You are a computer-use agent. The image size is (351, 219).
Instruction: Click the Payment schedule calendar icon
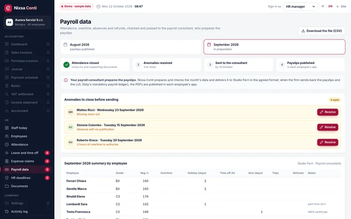point(7,78)
